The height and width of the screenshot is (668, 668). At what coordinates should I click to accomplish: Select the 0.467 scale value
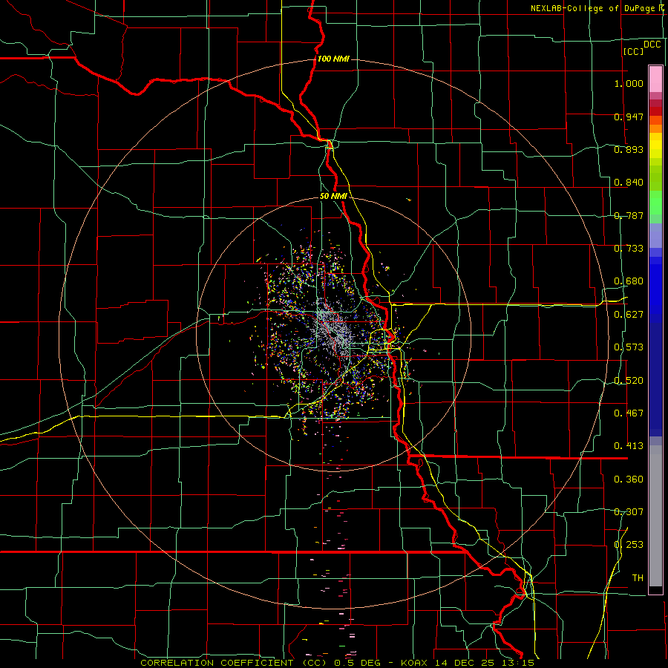pos(629,413)
